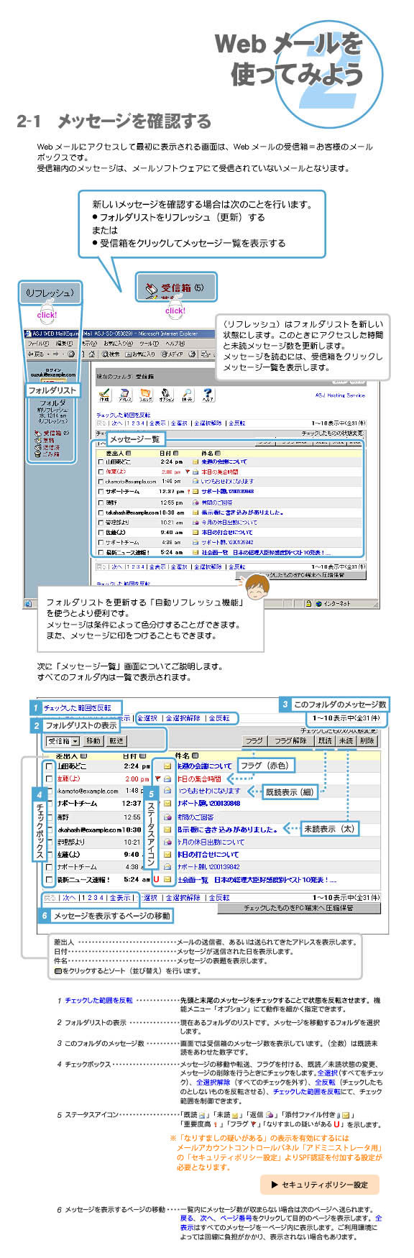Screen dimensions: 414x1258
Task: Tick checkbox for 12:37 サポートチーム row in enlarged list
Action: click(x=49, y=804)
